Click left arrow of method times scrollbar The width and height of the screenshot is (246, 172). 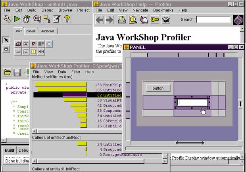tap(34, 131)
